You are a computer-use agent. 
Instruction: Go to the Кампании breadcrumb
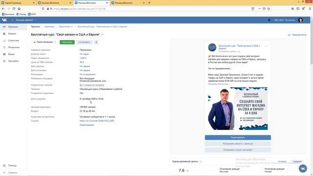(49, 26)
